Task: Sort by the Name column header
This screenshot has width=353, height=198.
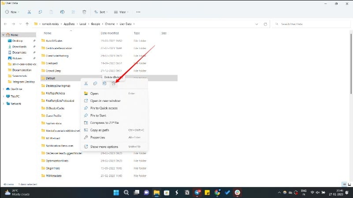Action: click(x=48, y=33)
